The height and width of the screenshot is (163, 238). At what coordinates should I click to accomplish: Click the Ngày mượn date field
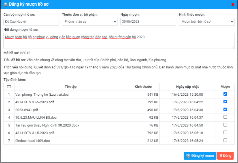click(x=148, y=22)
